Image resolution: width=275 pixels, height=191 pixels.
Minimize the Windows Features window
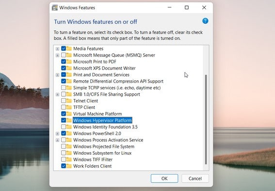click(x=169, y=7)
